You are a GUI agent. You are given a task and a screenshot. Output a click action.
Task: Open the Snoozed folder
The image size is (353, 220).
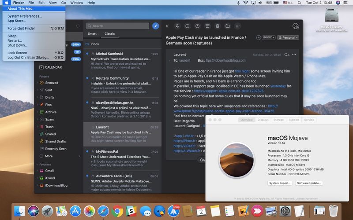pyautogui.click(x=52, y=83)
